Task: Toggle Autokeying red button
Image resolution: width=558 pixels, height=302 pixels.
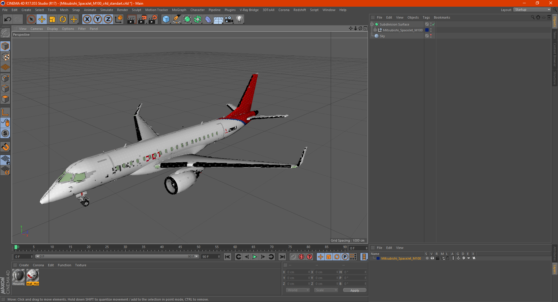Action: click(x=301, y=257)
